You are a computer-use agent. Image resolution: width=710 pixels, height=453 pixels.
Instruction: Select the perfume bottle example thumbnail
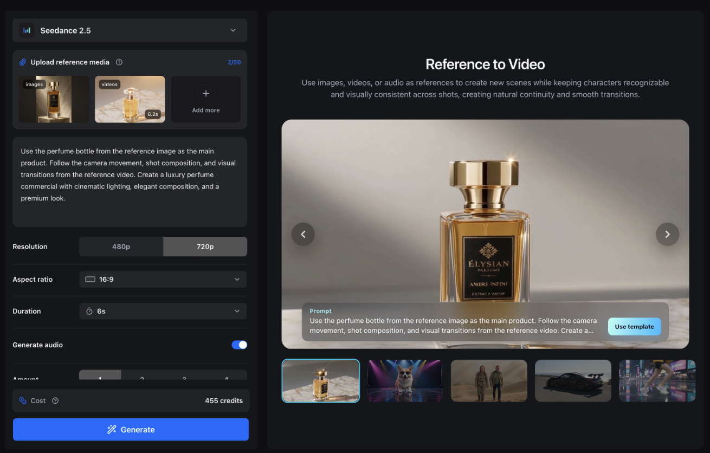[321, 381]
